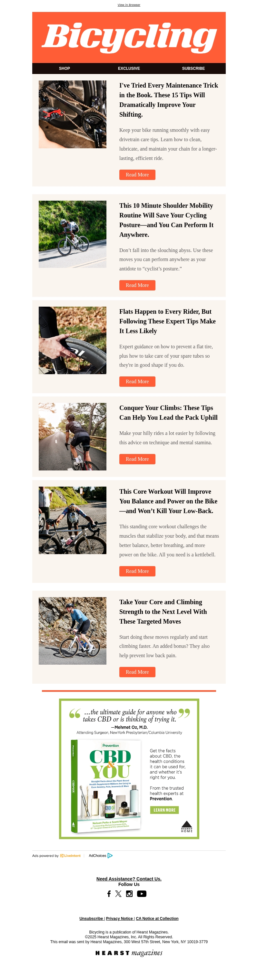The height and width of the screenshot is (959, 258).
Task: Click the AdChoices triangle icon
Action: click(x=110, y=856)
